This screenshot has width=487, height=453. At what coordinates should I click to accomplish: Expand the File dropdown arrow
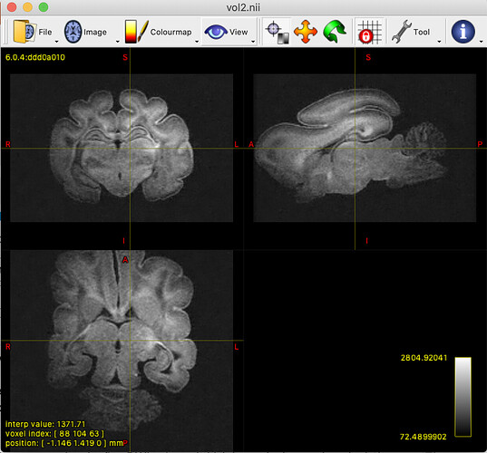tap(56, 42)
